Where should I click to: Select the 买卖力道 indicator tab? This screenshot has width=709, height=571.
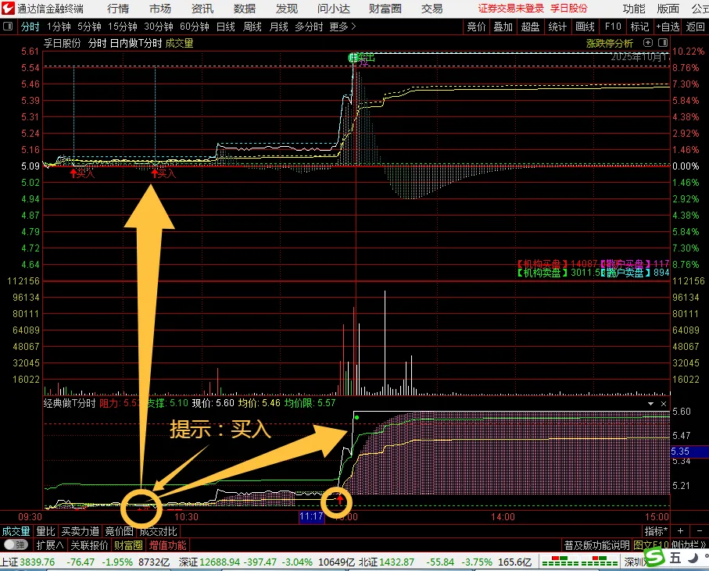(x=81, y=531)
